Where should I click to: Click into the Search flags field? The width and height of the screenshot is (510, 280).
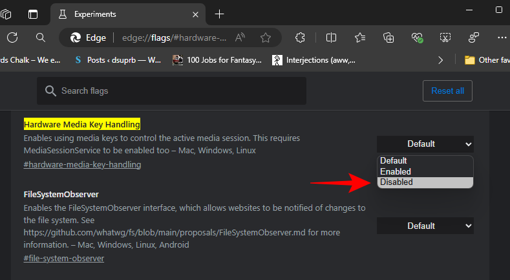175,91
